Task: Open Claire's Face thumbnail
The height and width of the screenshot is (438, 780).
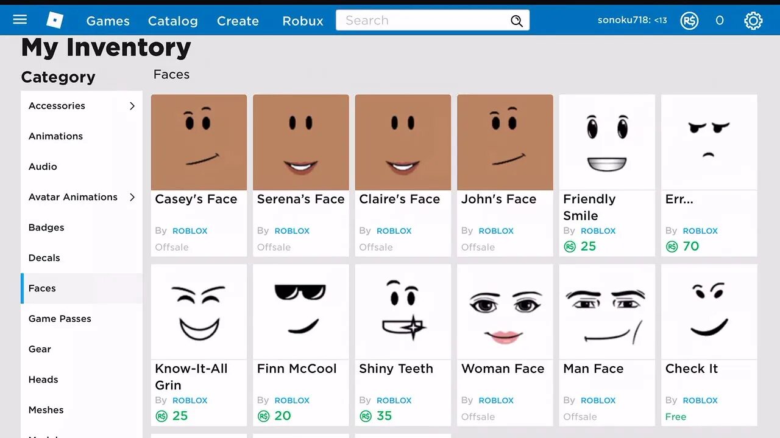Action: [x=403, y=142]
